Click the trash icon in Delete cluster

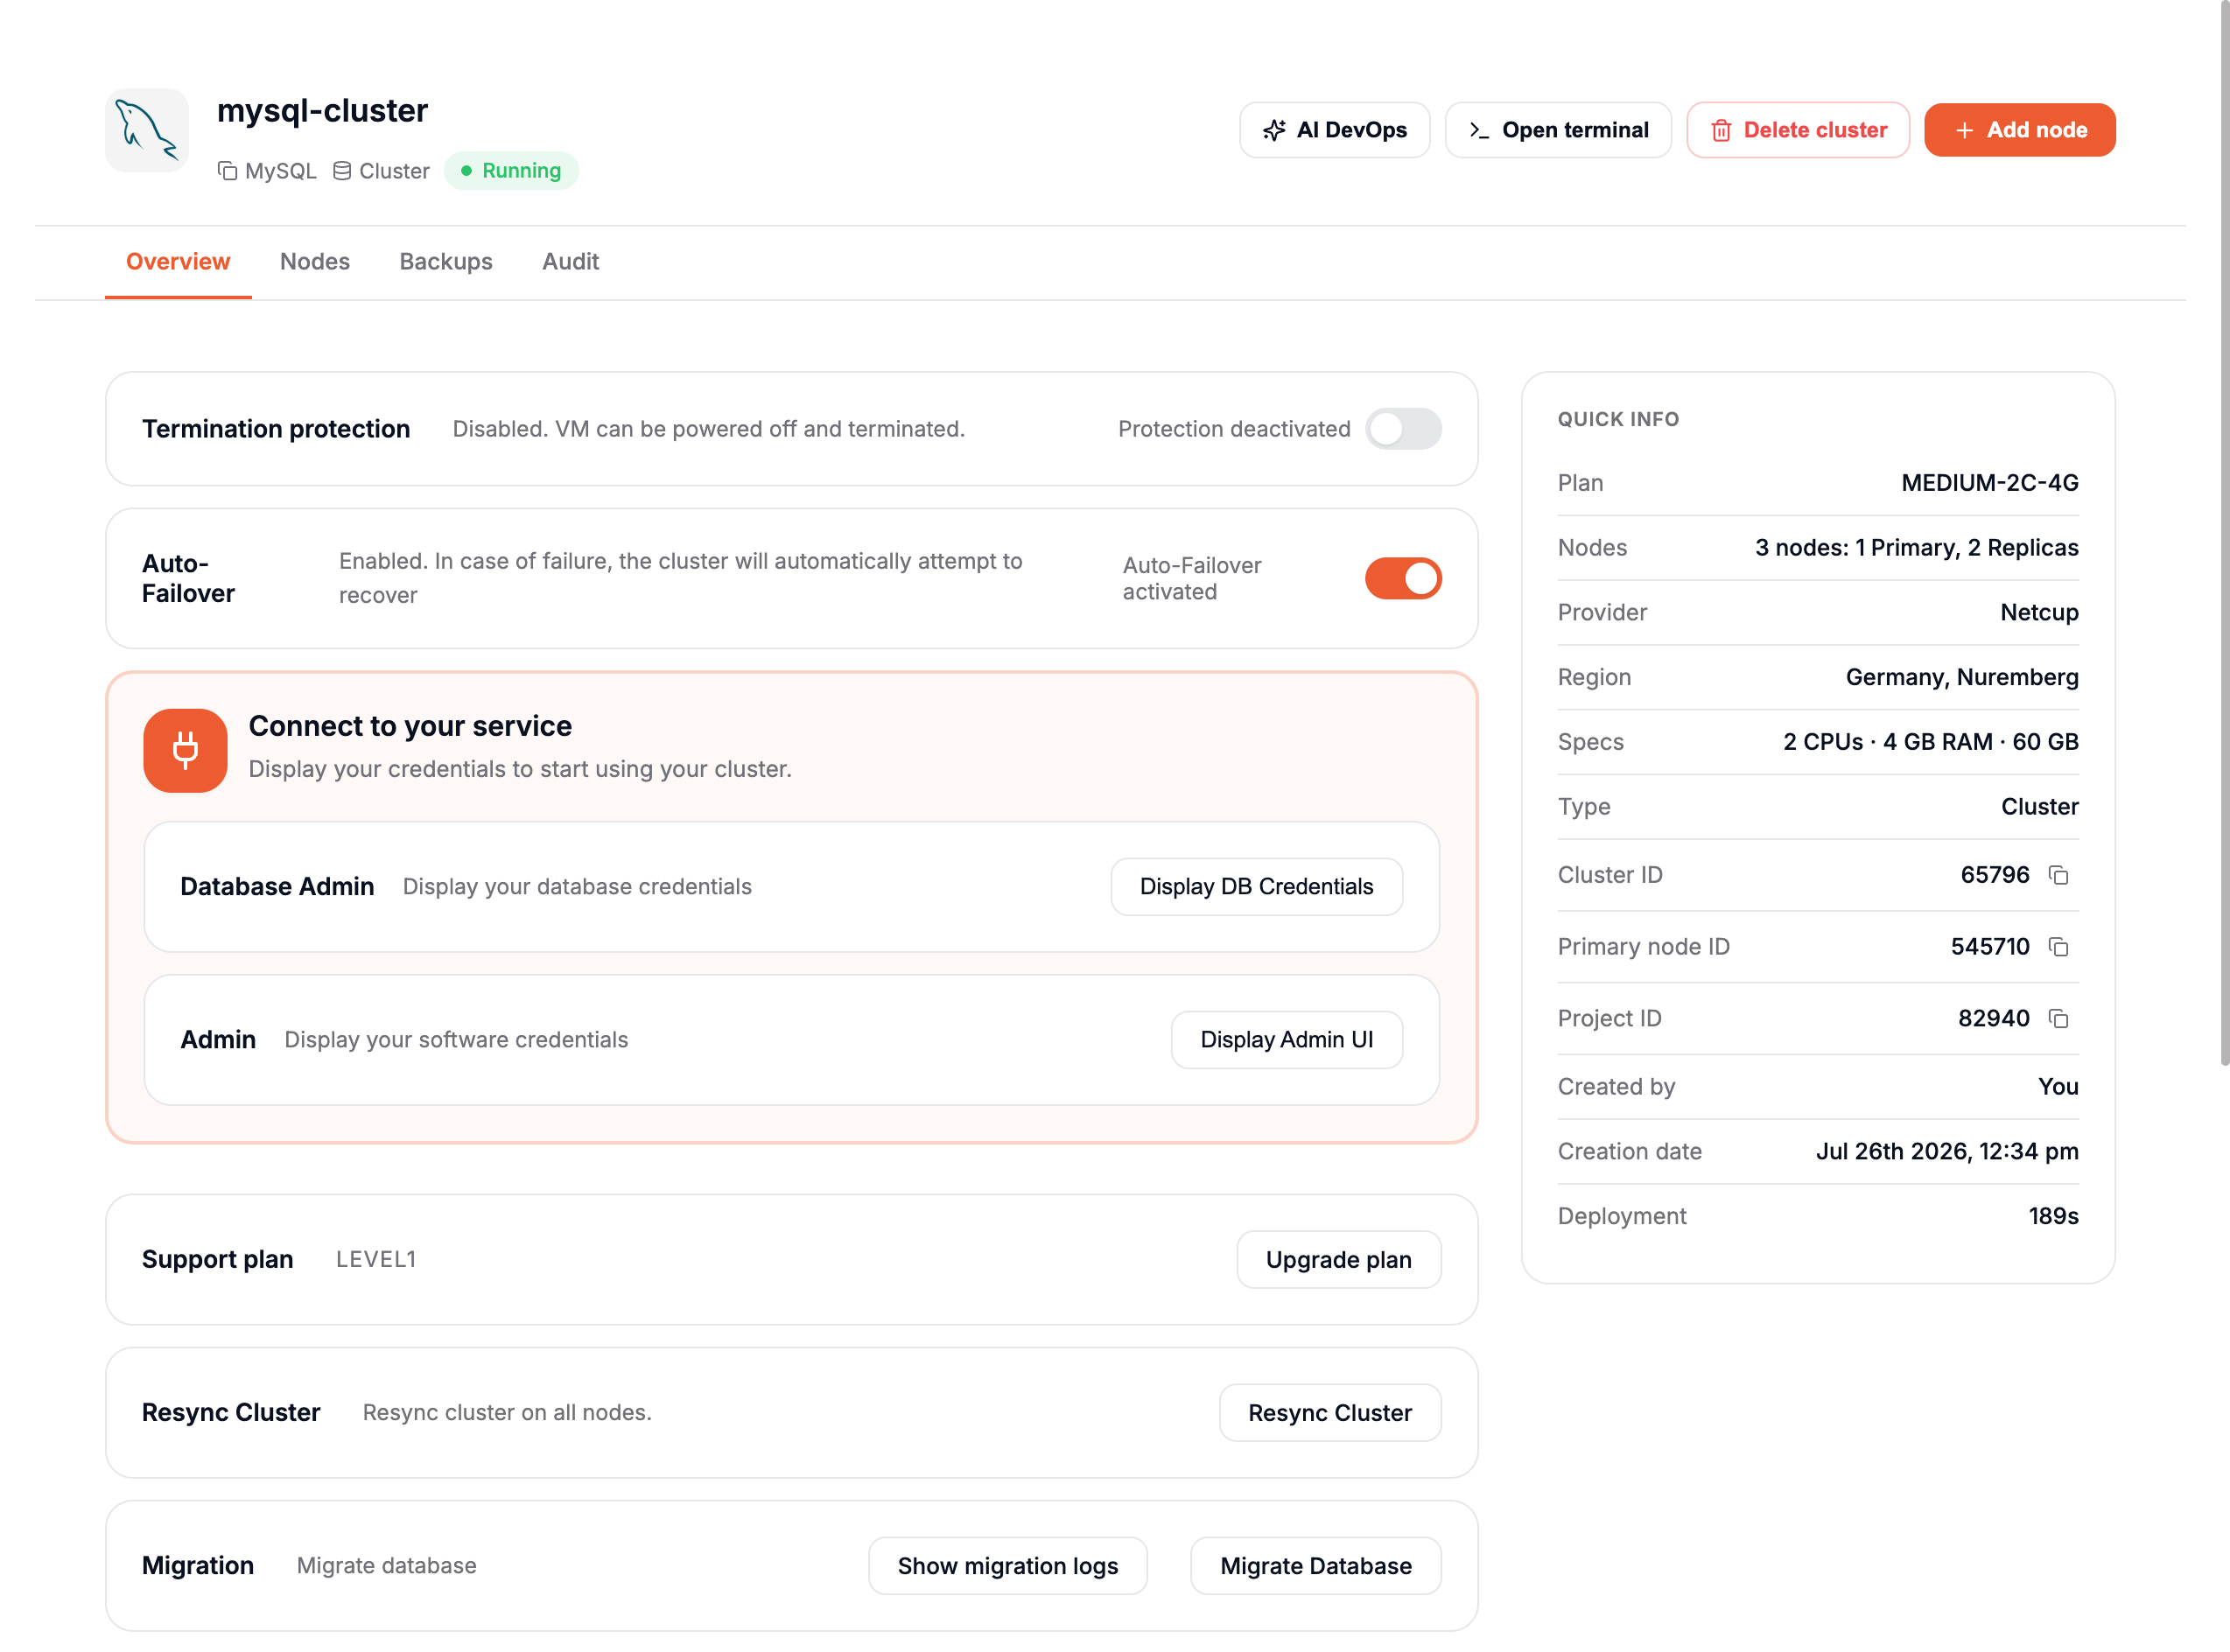tap(1720, 130)
